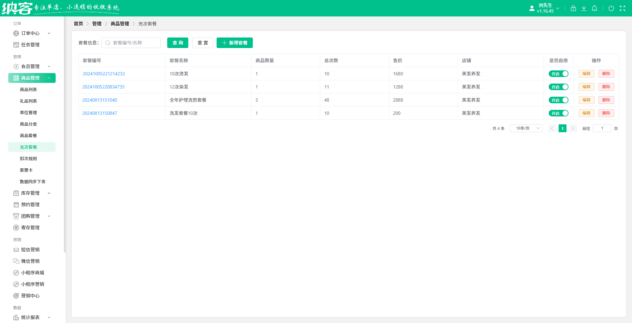Expand the 订单中心 submenu chevron
632x323 pixels.
tap(49, 33)
